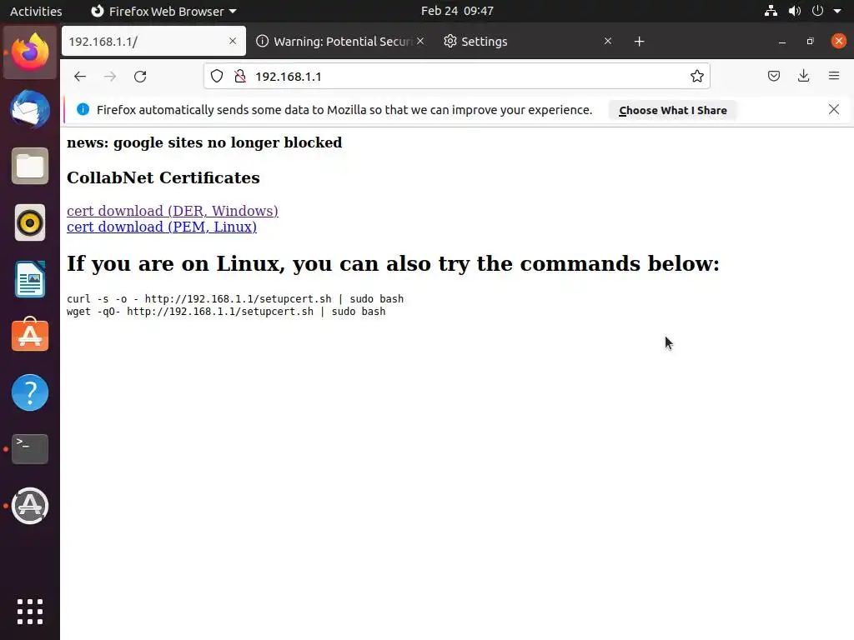This screenshot has height=640, width=854.
Task: Click the wget setupcert.sh command line
Action: [x=226, y=312]
